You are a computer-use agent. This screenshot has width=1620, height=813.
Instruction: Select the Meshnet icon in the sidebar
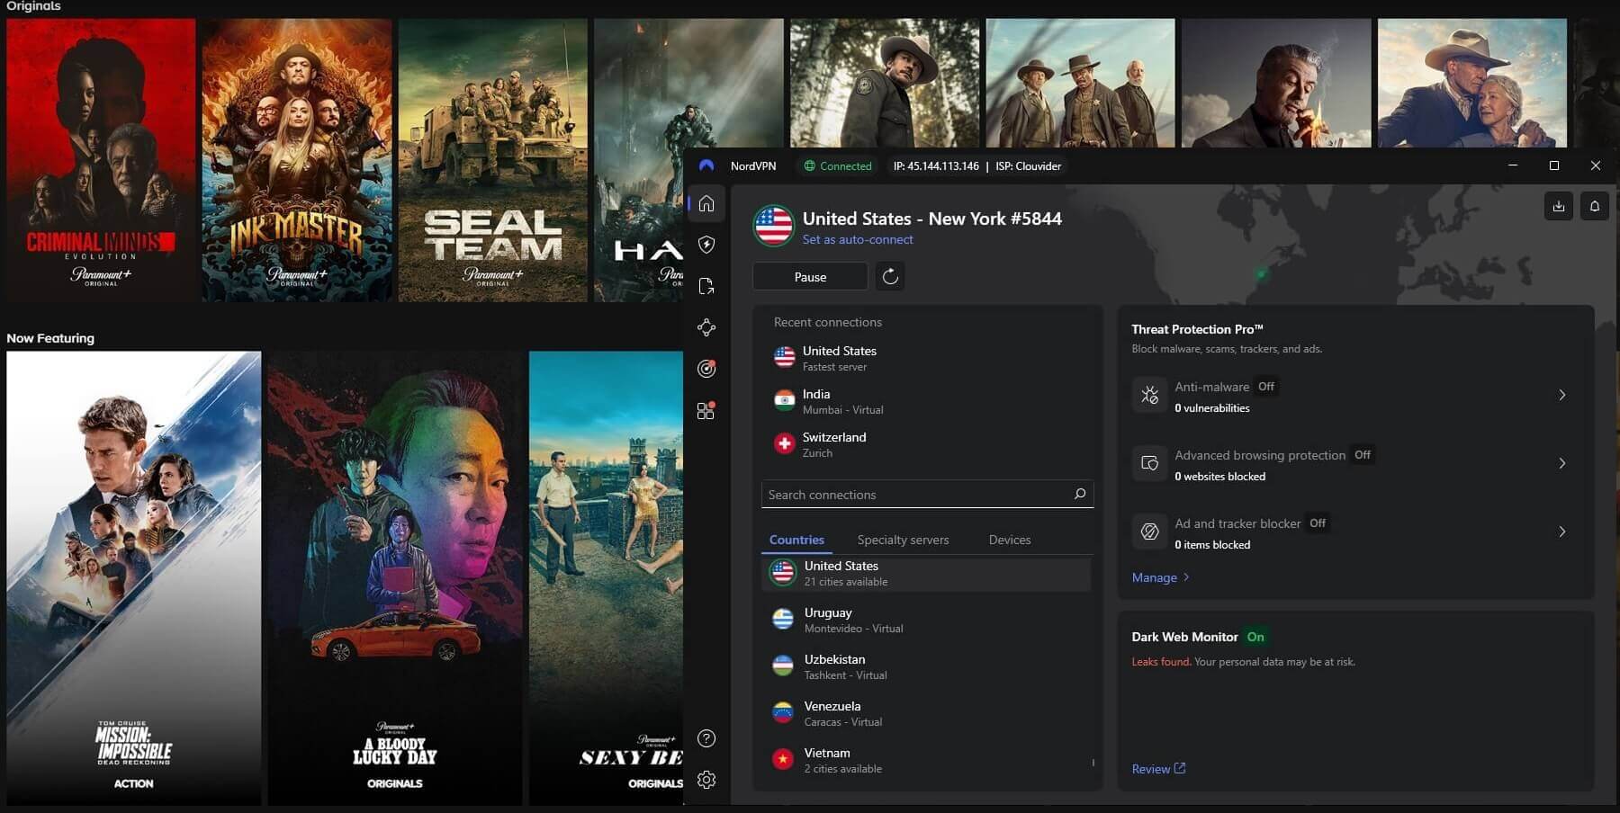pyautogui.click(x=706, y=327)
